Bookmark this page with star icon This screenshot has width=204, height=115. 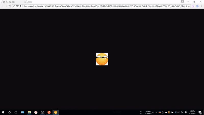(189, 6)
